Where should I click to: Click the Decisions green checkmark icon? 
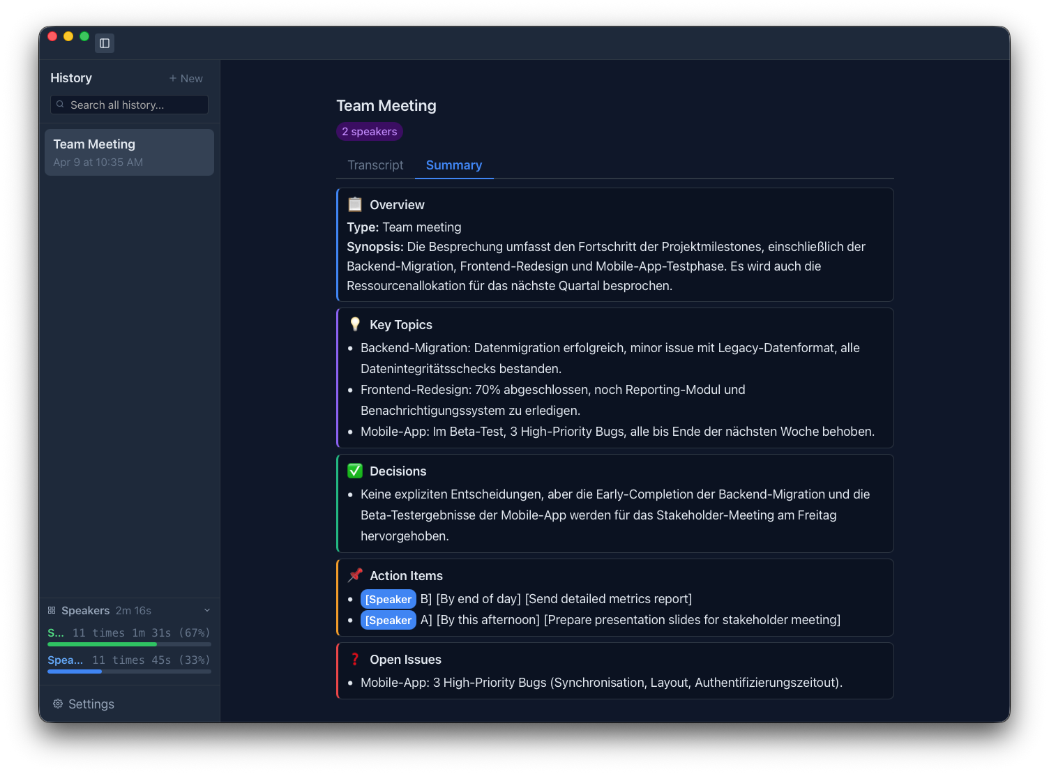point(355,471)
